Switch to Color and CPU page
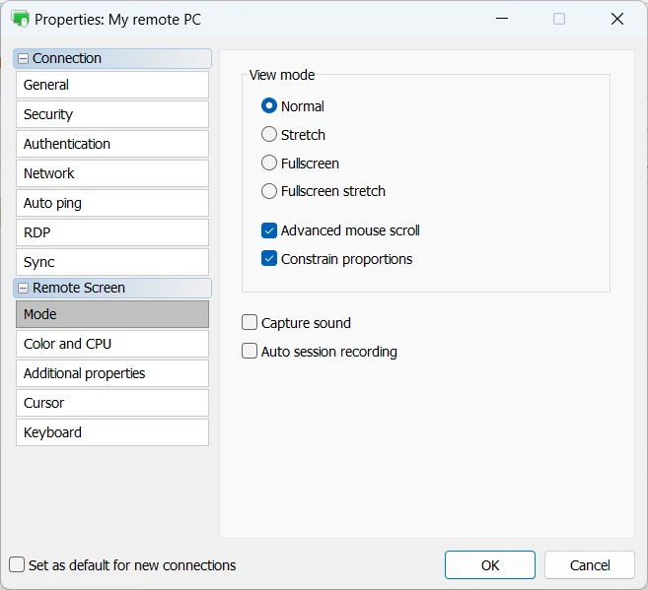This screenshot has height=590, width=648. (x=111, y=344)
